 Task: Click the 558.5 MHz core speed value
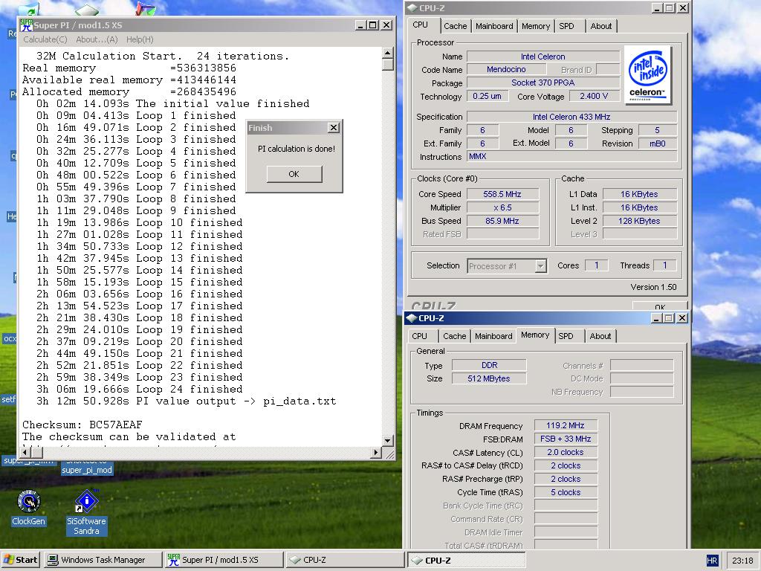click(x=502, y=194)
